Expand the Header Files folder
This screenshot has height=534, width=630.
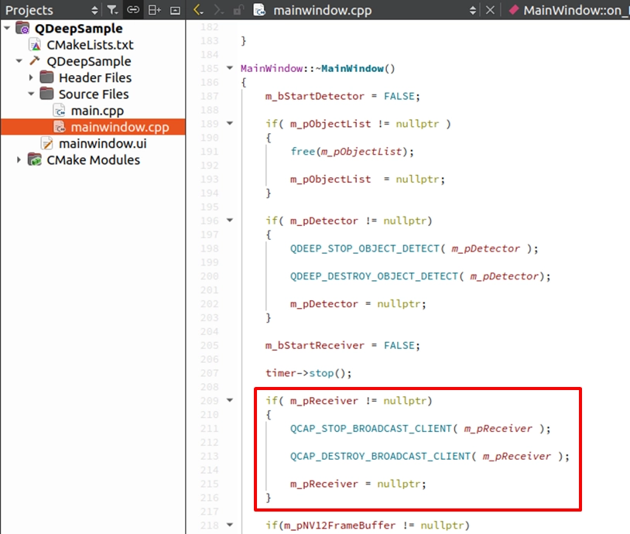point(31,77)
